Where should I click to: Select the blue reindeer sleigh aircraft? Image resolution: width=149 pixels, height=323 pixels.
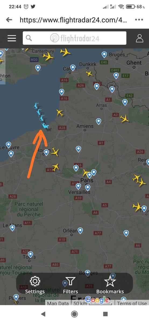pyautogui.click(x=41, y=116)
